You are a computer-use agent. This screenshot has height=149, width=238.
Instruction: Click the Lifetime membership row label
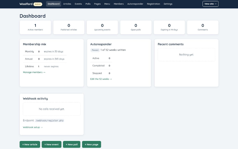tap(29, 66)
